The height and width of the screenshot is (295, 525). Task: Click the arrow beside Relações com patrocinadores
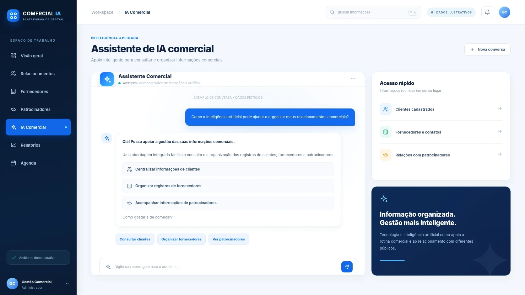pyautogui.click(x=500, y=154)
